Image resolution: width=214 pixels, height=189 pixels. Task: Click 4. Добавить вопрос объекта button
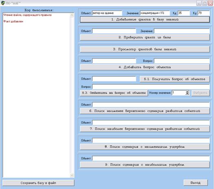coord(145,67)
